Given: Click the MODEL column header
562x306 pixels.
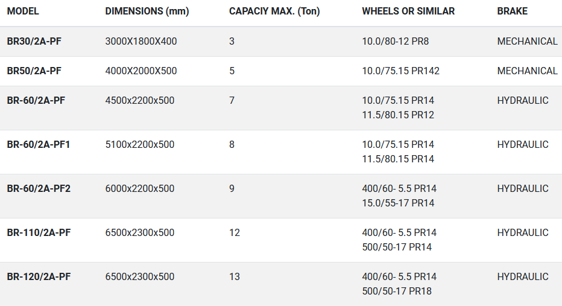Looking at the screenshot, I should 23,11.
